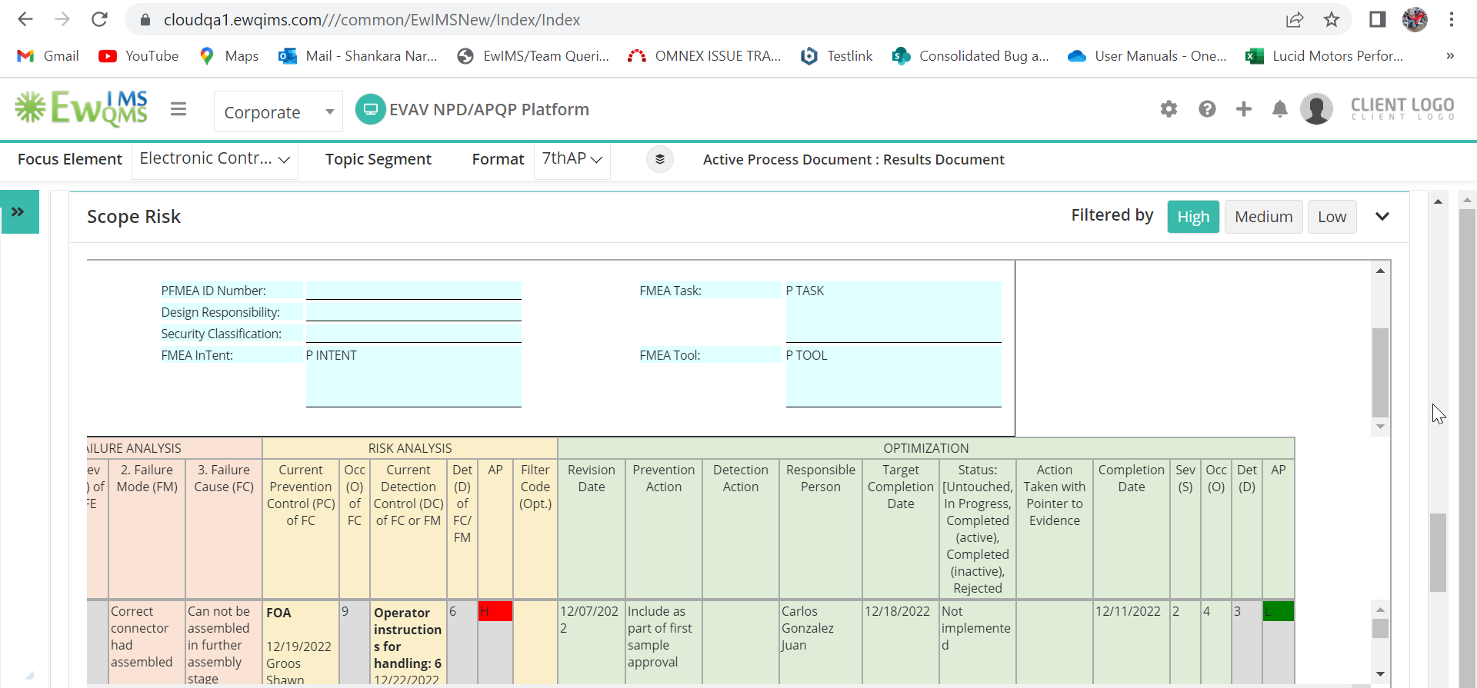Image resolution: width=1477 pixels, height=688 pixels.
Task: Click the '12/18/2022' target date cell
Action: point(901,641)
